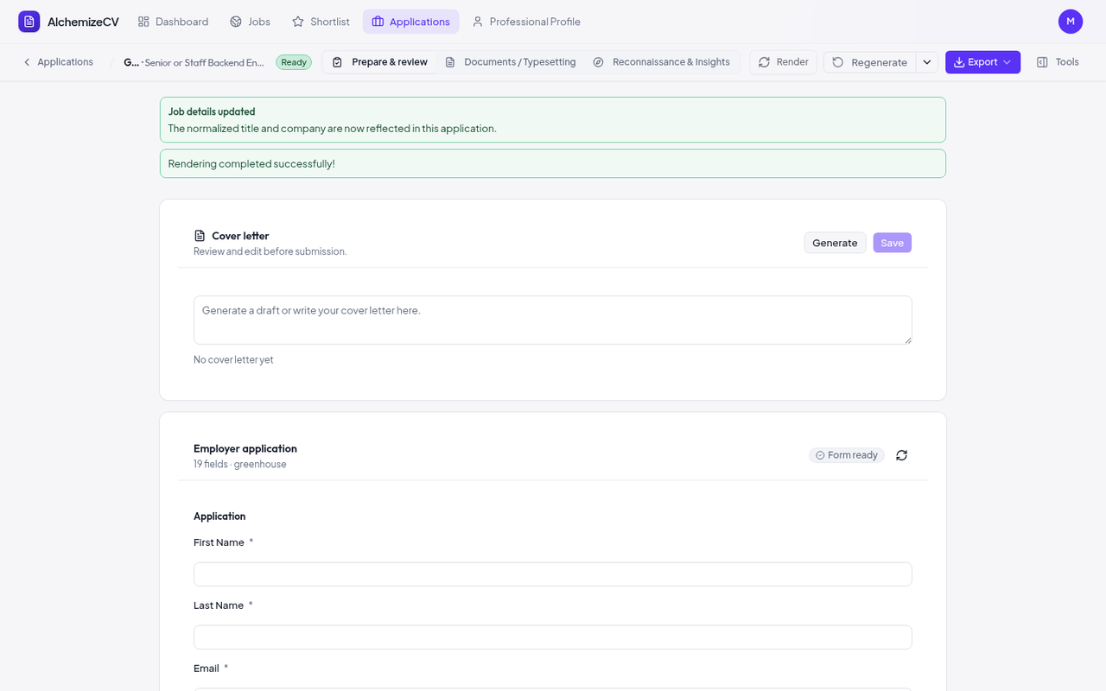Go back to Applications list
1106x691 pixels.
point(58,62)
